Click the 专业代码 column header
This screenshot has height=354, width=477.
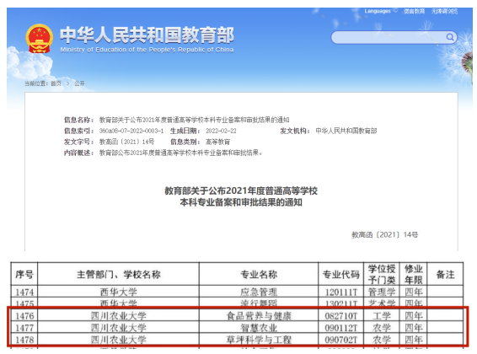click(x=341, y=274)
